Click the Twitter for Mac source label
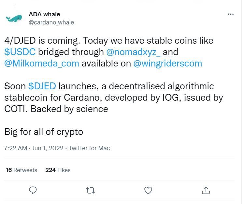 [x=89, y=148]
